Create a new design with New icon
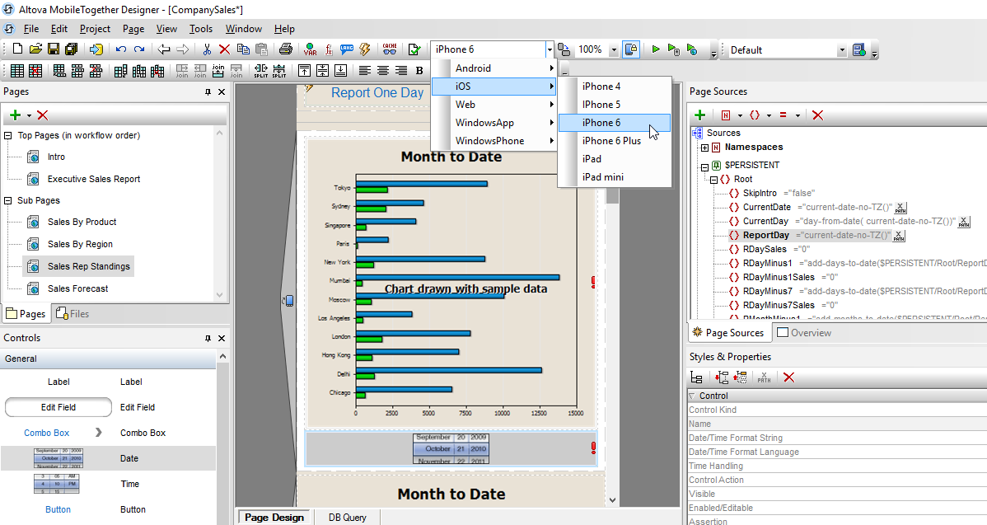 (17, 49)
